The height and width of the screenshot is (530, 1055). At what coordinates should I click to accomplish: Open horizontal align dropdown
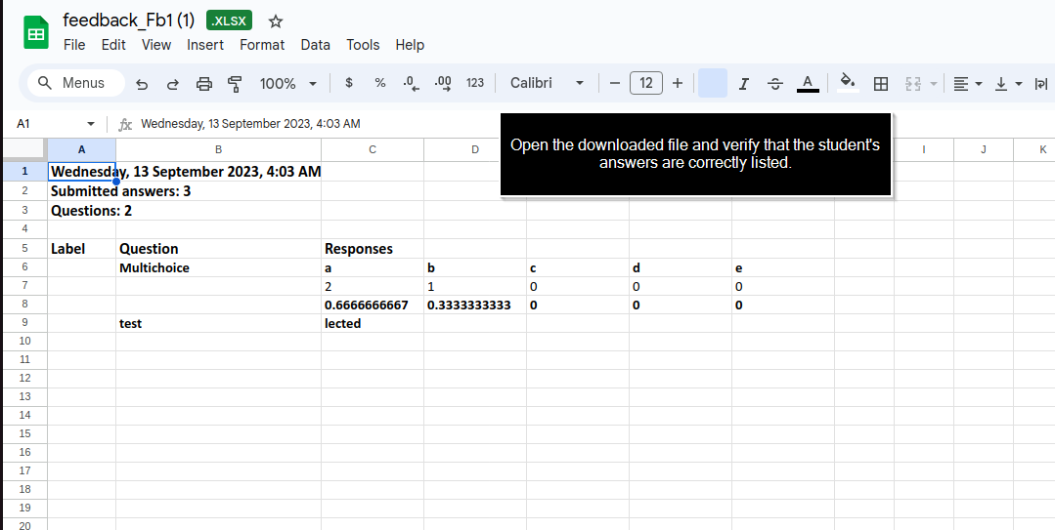click(x=968, y=83)
